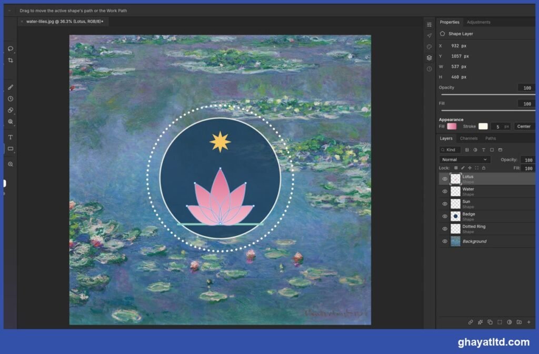Hide the Badge layer
The width and height of the screenshot is (539, 354).
444,217
